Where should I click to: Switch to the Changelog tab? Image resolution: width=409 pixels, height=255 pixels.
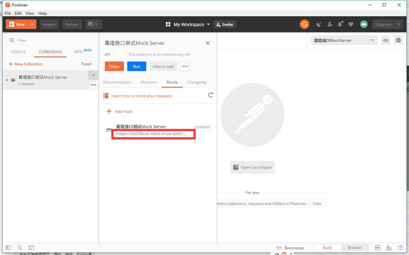[197, 82]
